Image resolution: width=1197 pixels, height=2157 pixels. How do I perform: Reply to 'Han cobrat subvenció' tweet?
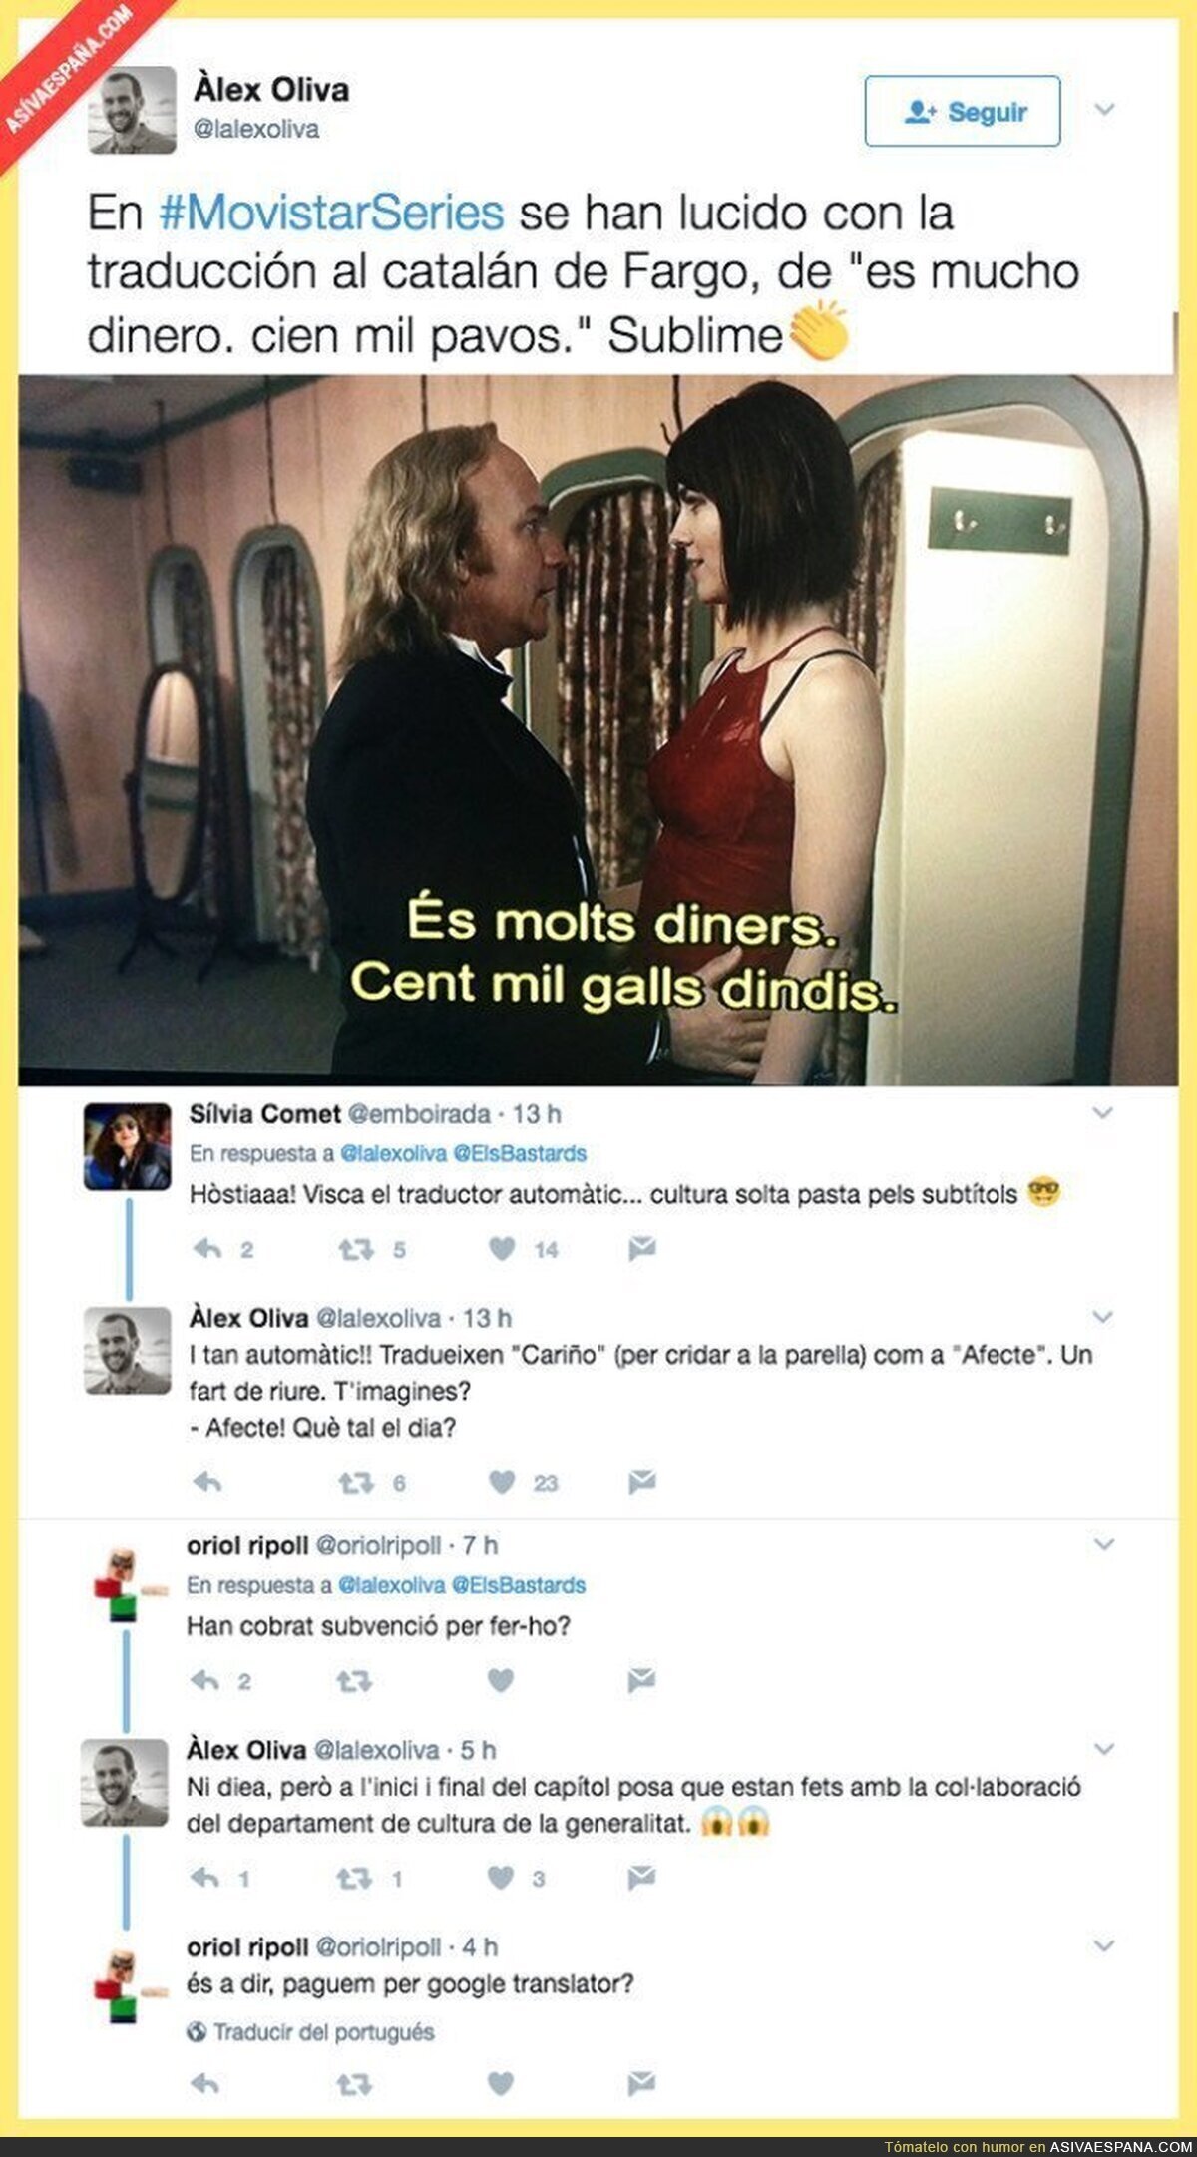coord(205,1681)
